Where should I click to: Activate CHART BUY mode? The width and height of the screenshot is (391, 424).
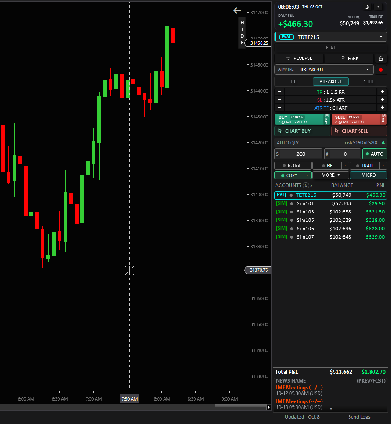click(x=302, y=131)
